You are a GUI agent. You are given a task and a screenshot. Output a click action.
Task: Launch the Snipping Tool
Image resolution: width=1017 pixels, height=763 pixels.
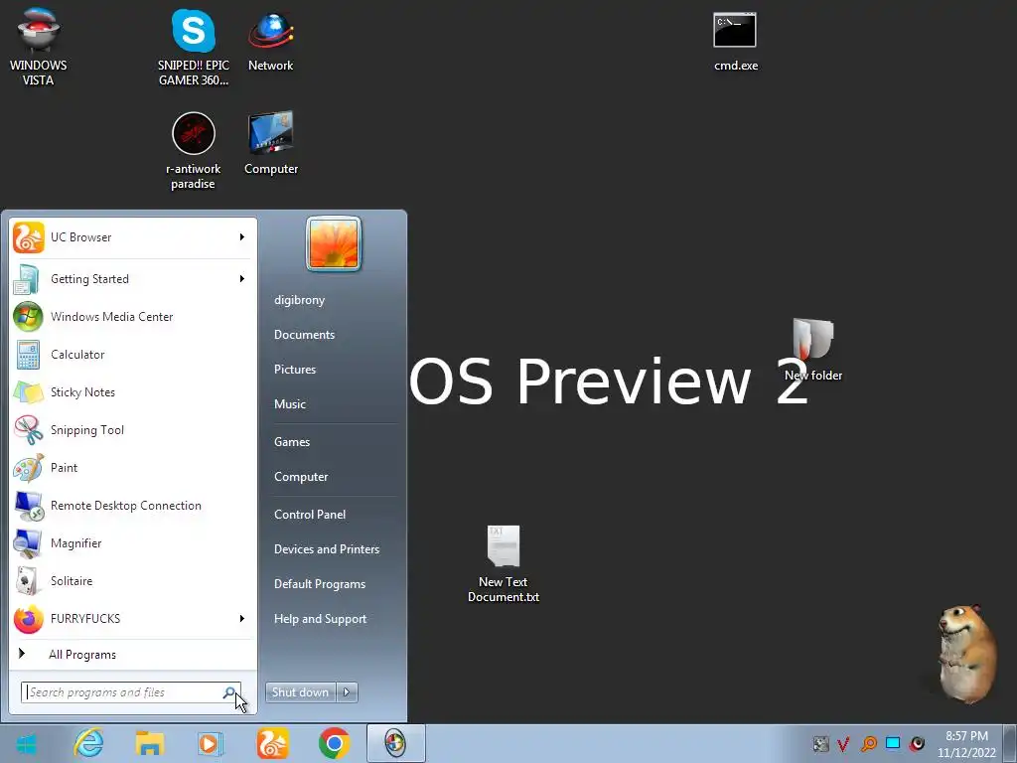point(132,429)
